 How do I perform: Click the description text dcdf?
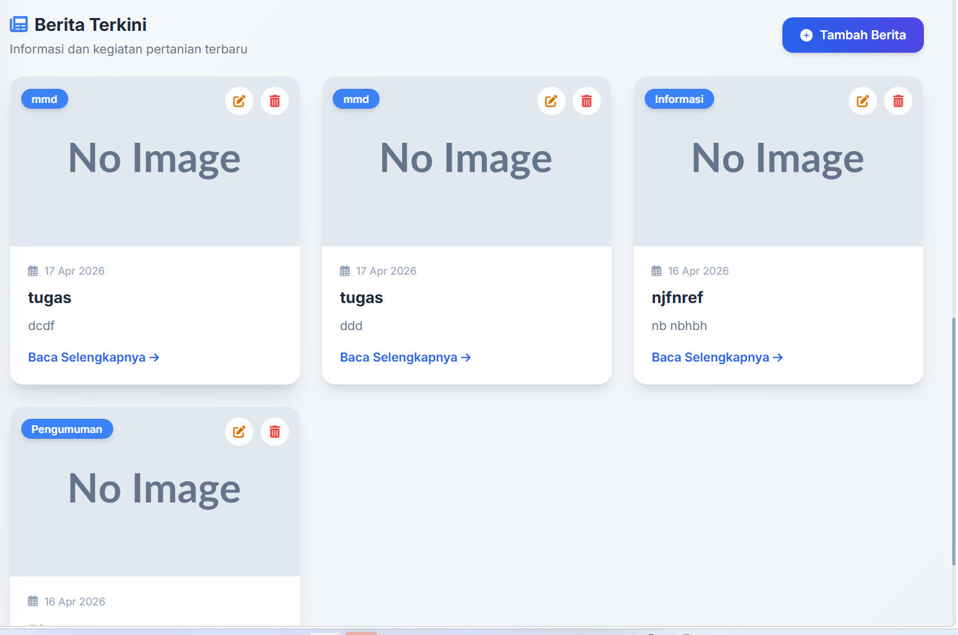(41, 326)
